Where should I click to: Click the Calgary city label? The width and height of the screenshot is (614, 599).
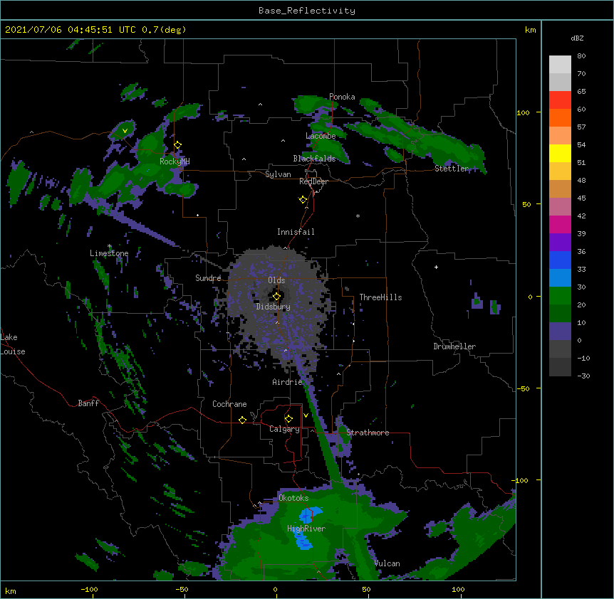coord(285,429)
